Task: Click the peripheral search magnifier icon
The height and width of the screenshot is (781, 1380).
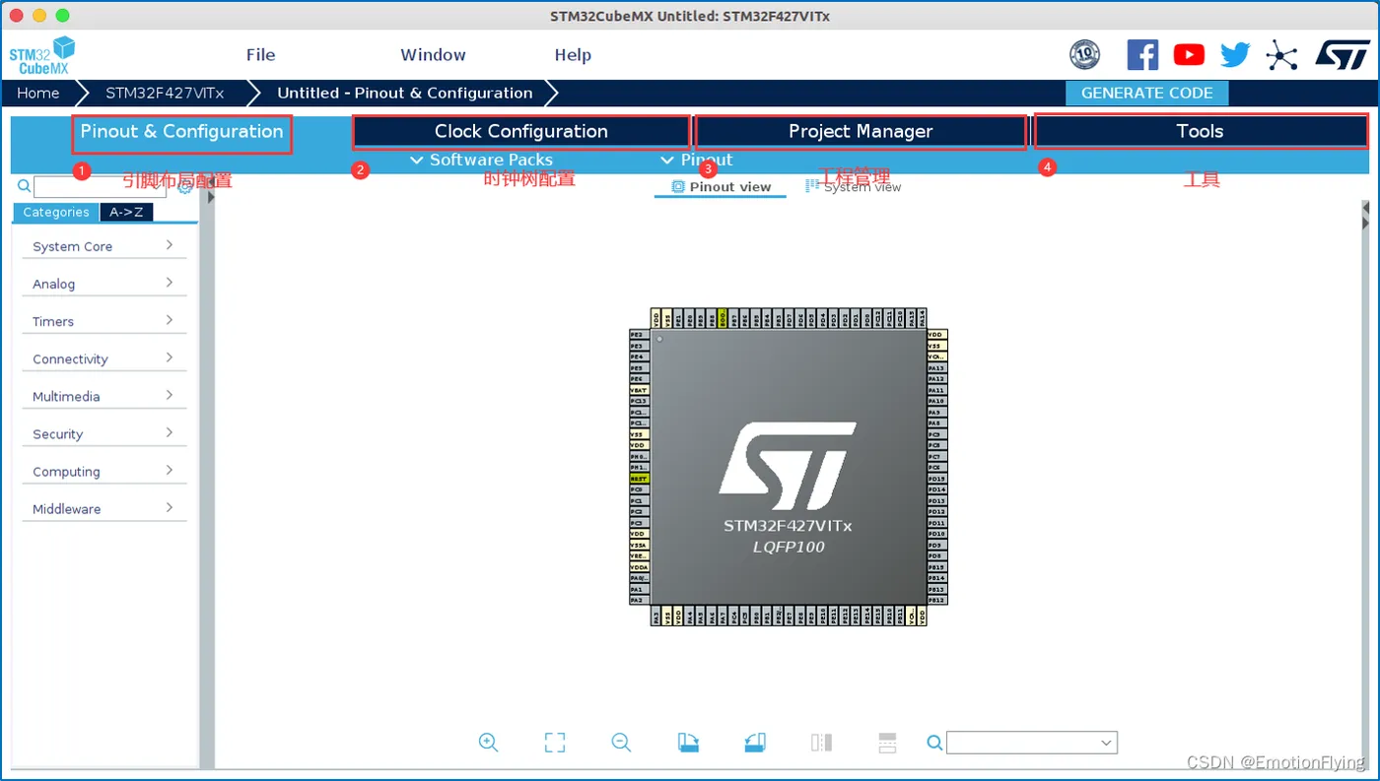Action: click(25, 186)
